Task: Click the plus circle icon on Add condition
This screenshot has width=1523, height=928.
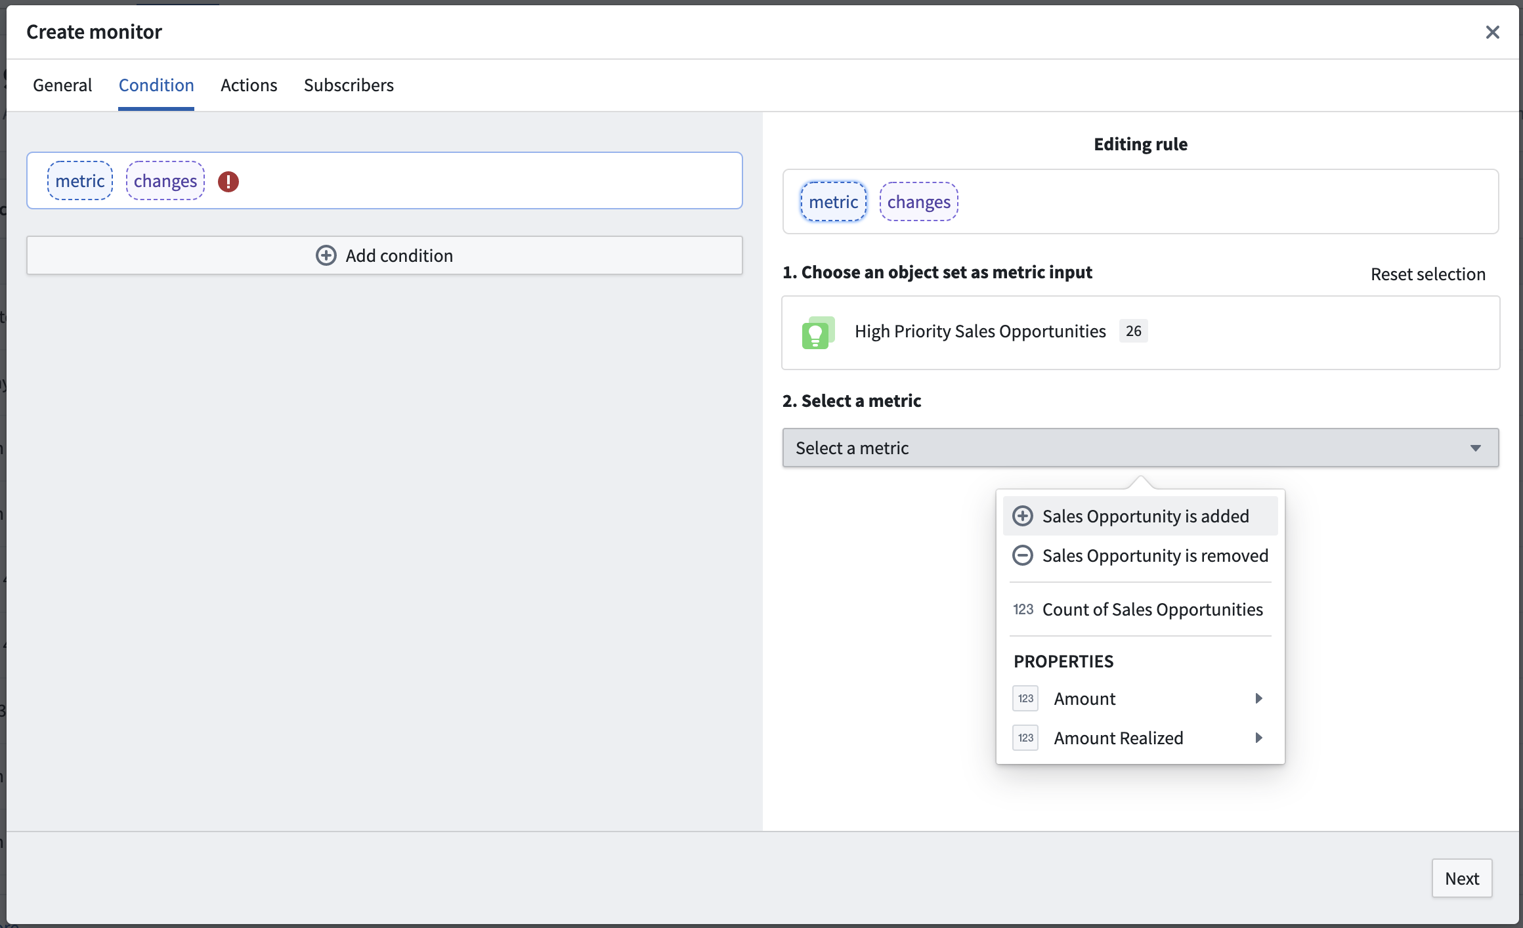Action: 326,255
